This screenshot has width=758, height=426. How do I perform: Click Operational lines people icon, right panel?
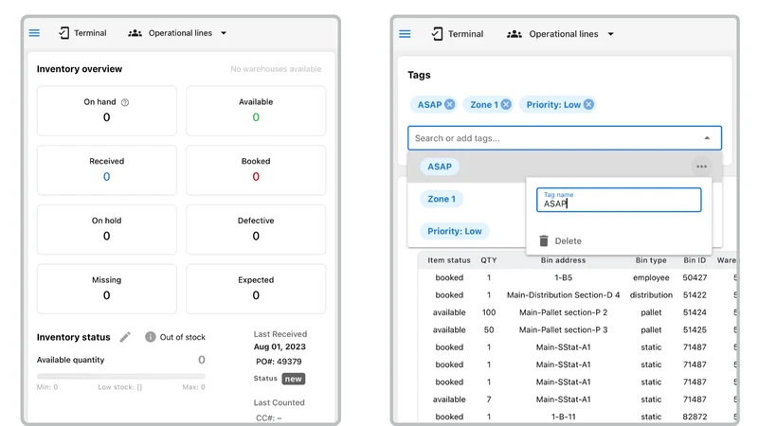514,34
